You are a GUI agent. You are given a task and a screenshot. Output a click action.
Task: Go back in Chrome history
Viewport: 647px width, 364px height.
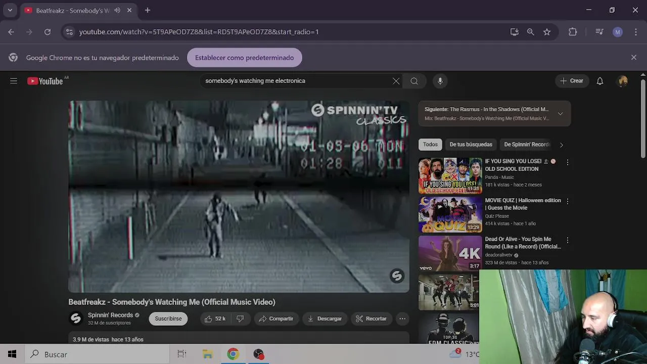click(11, 32)
